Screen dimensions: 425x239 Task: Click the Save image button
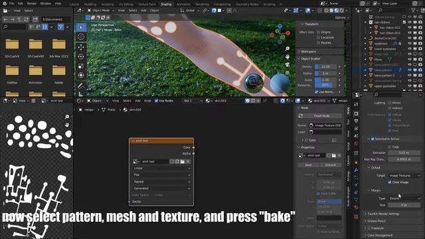pos(308,165)
